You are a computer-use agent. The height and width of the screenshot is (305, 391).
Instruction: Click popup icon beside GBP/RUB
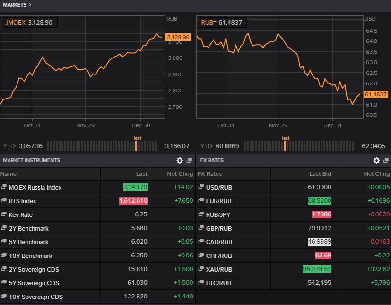(201, 228)
